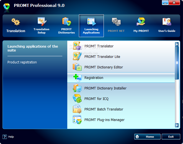Open the PROMT Dictionaries tab
183x144 pixels.
(x=66, y=26)
